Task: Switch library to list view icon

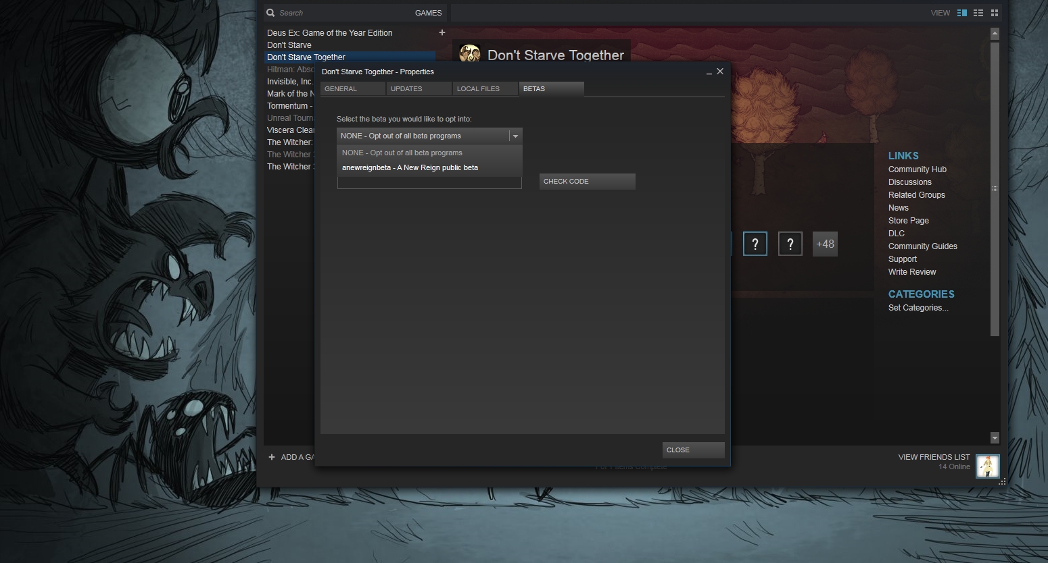Action: coord(978,13)
